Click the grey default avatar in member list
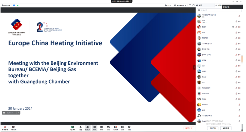Image resolution: width=246 pixels, height=132 pixels. coord(199,88)
